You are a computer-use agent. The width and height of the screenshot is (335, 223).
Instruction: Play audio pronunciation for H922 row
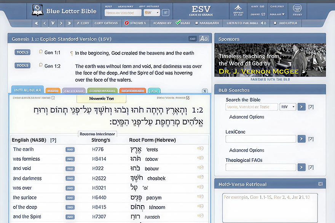tap(200, 168)
